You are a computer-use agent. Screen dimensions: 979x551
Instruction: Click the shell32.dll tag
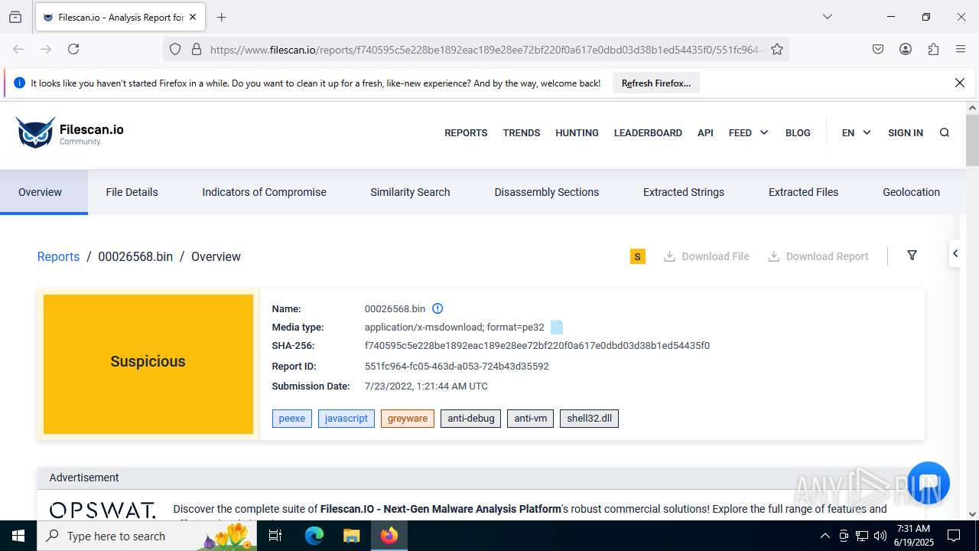point(589,419)
